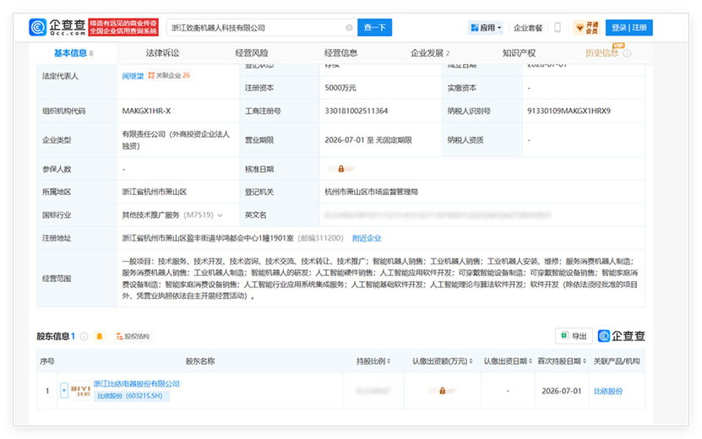Click the 开通会员 VIP button
Viewport: 702px width, 439px height.
click(x=587, y=28)
